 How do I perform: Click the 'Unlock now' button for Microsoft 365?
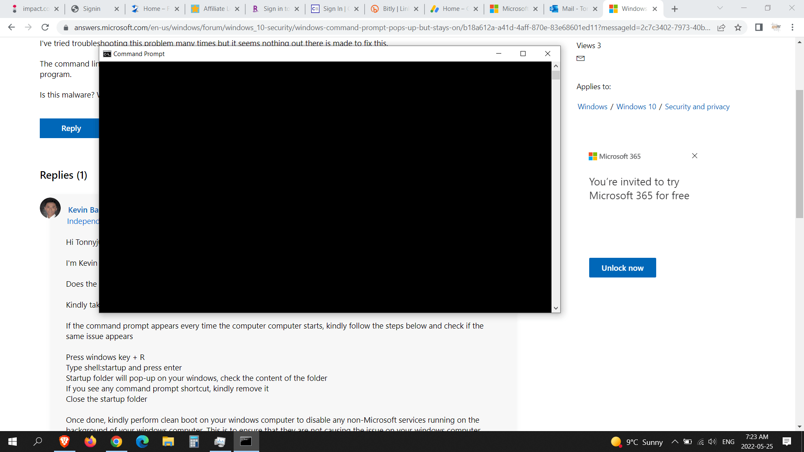tap(622, 268)
